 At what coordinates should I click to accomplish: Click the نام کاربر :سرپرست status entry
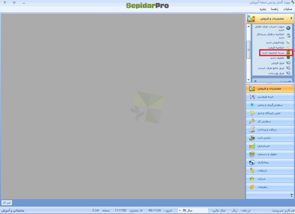283,210
